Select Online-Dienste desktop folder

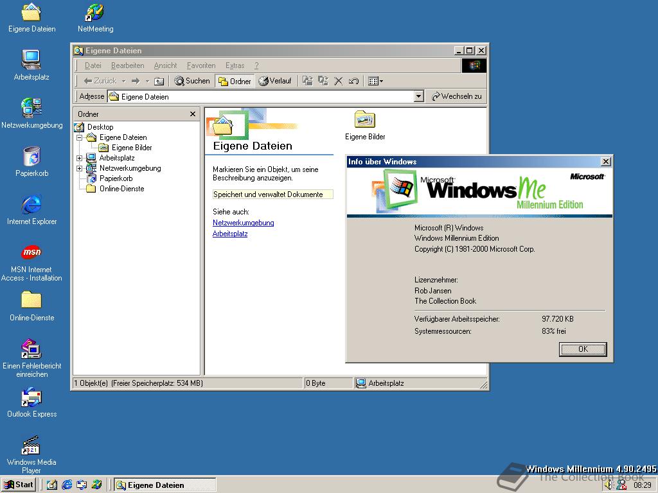click(x=31, y=306)
